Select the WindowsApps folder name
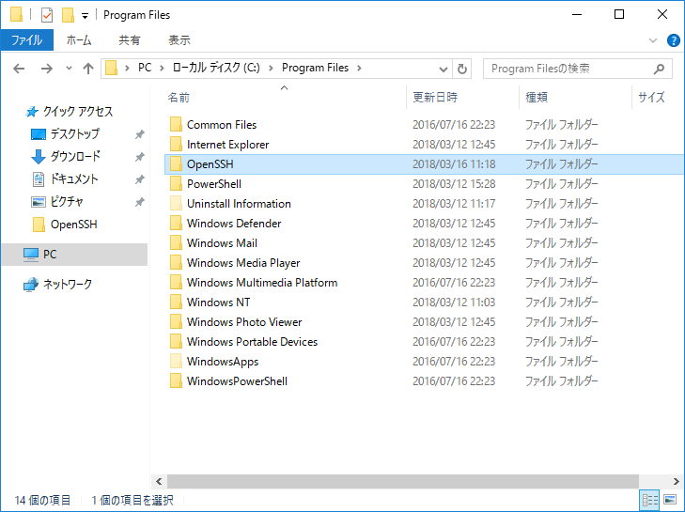 pos(223,362)
